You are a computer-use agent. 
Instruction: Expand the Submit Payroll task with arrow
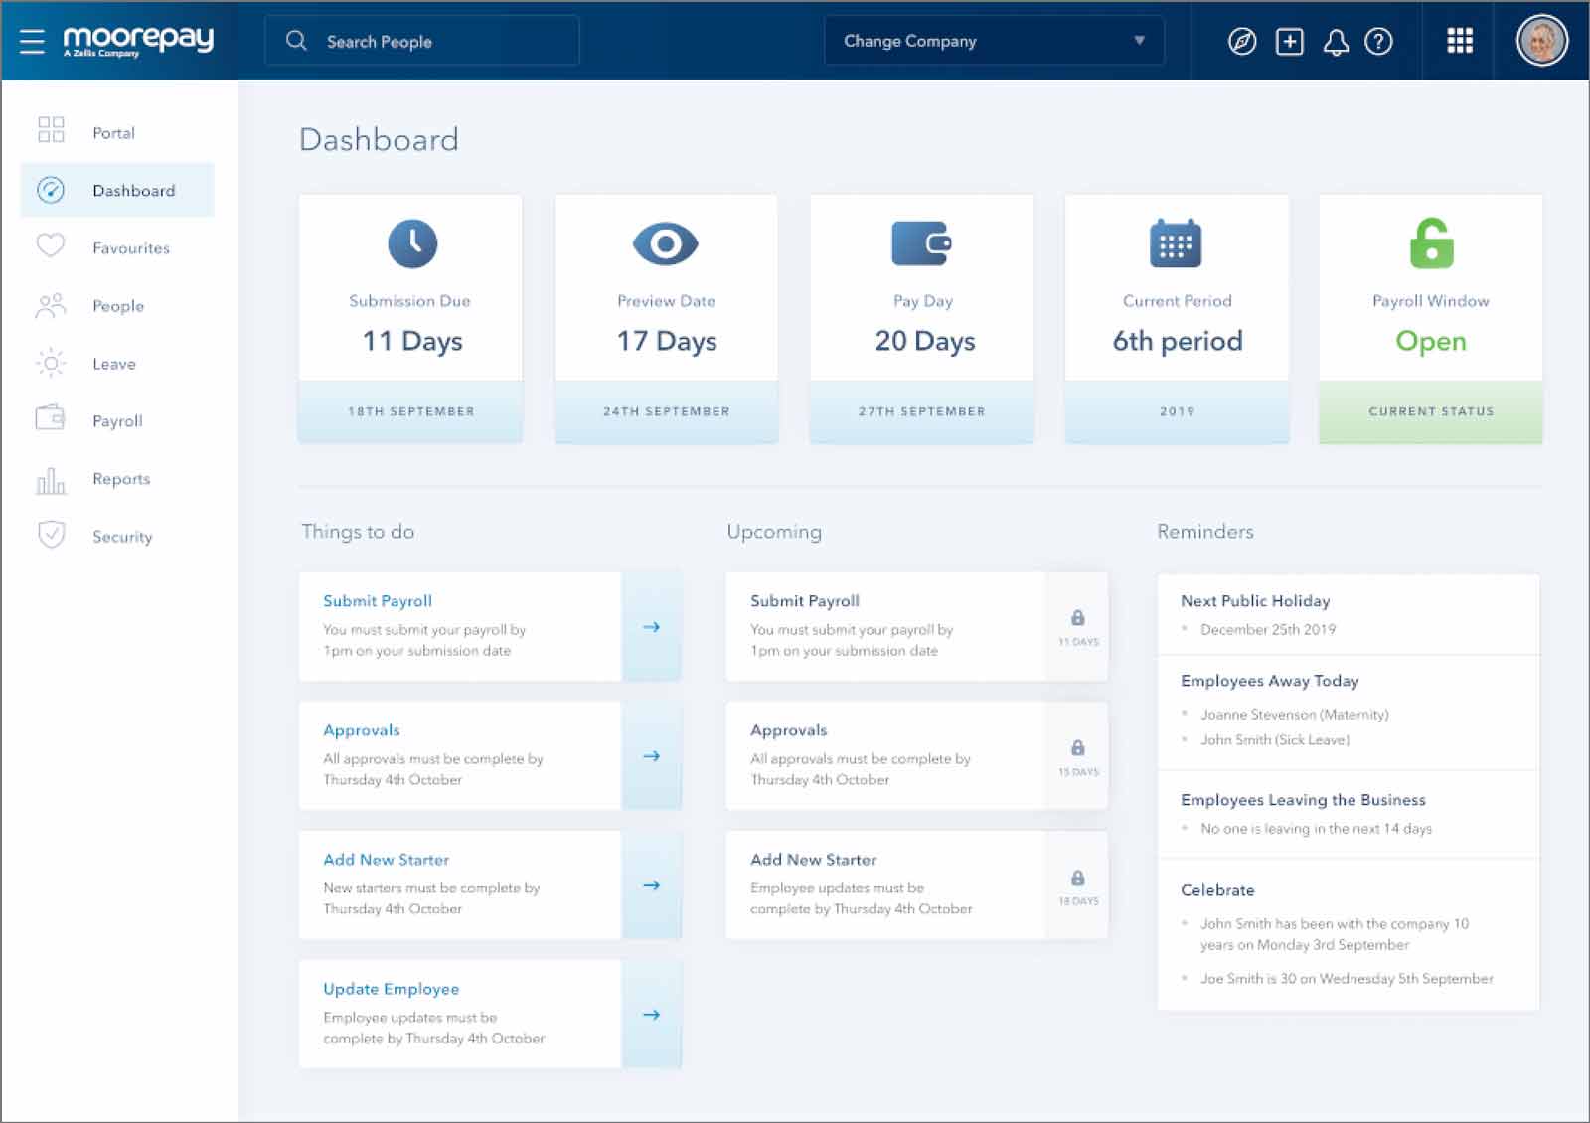[652, 627]
